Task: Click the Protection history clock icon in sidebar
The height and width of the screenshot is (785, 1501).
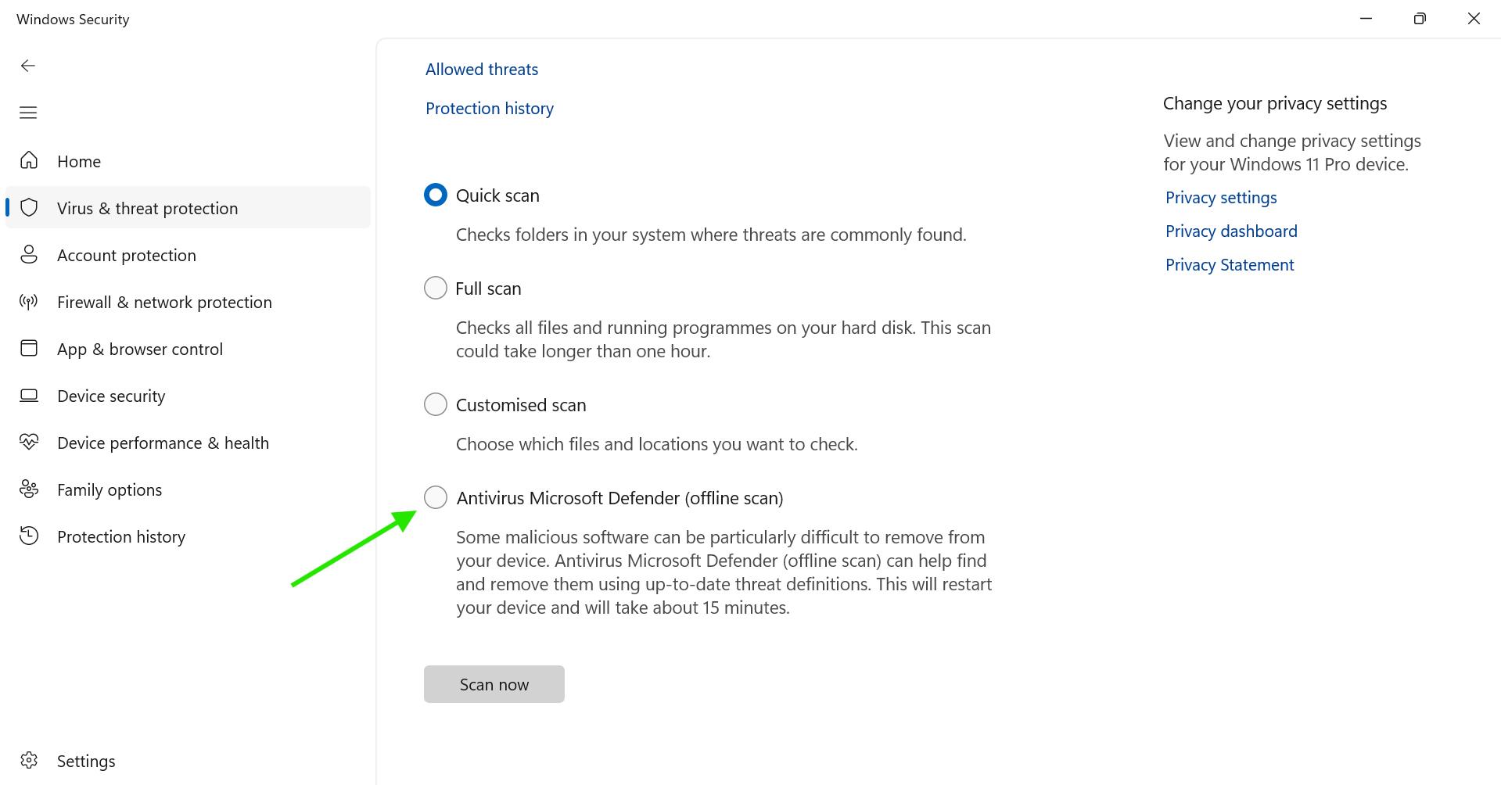Action: coord(29,536)
